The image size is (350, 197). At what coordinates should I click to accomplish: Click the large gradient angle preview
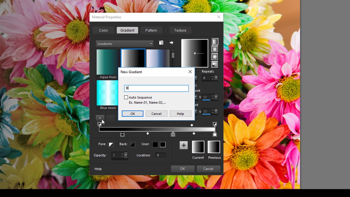(x=195, y=53)
